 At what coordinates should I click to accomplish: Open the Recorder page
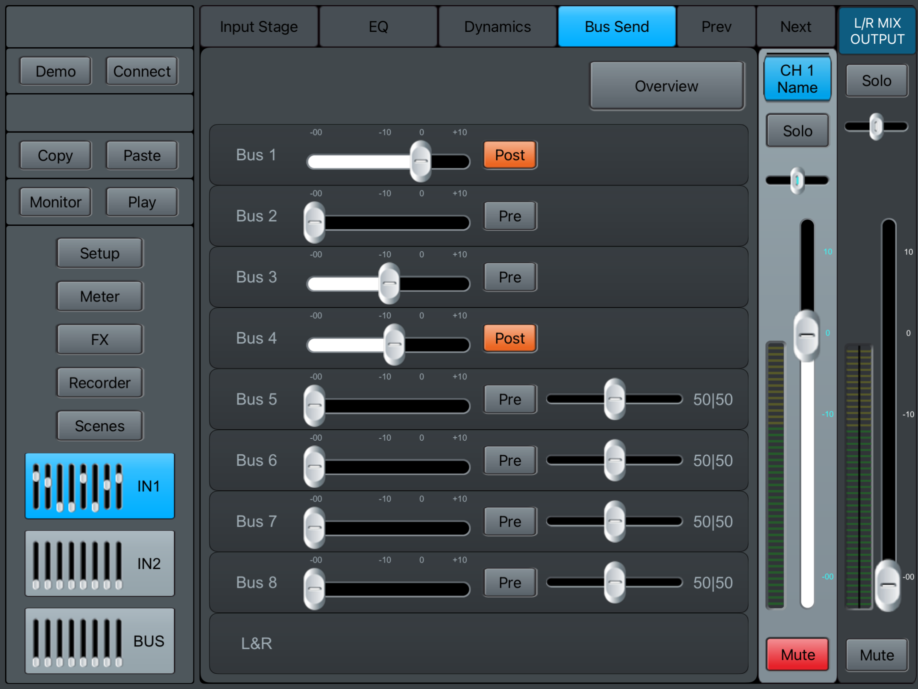(x=100, y=383)
